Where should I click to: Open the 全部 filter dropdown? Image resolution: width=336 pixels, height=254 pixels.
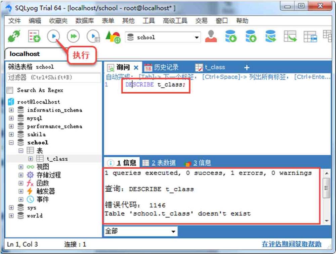click(x=173, y=231)
